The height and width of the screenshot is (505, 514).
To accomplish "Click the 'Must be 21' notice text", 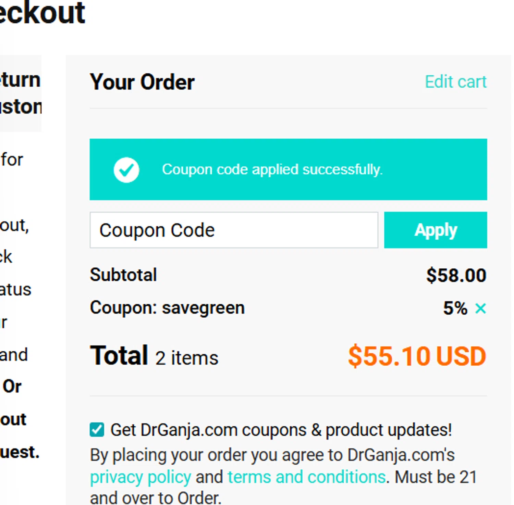I will [x=436, y=477].
